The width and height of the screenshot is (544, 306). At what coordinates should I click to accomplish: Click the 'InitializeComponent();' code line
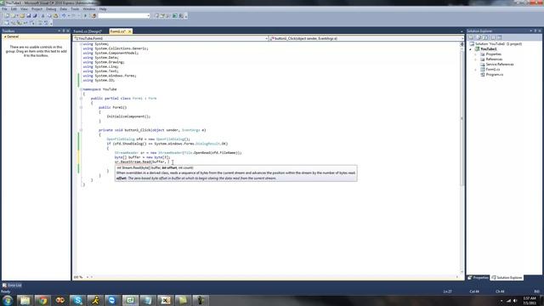pyautogui.click(x=128, y=116)
